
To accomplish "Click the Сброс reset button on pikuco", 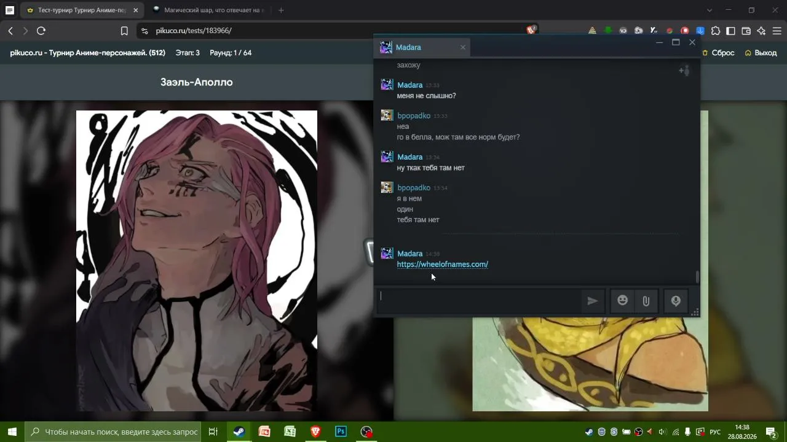I will [718, 53].
